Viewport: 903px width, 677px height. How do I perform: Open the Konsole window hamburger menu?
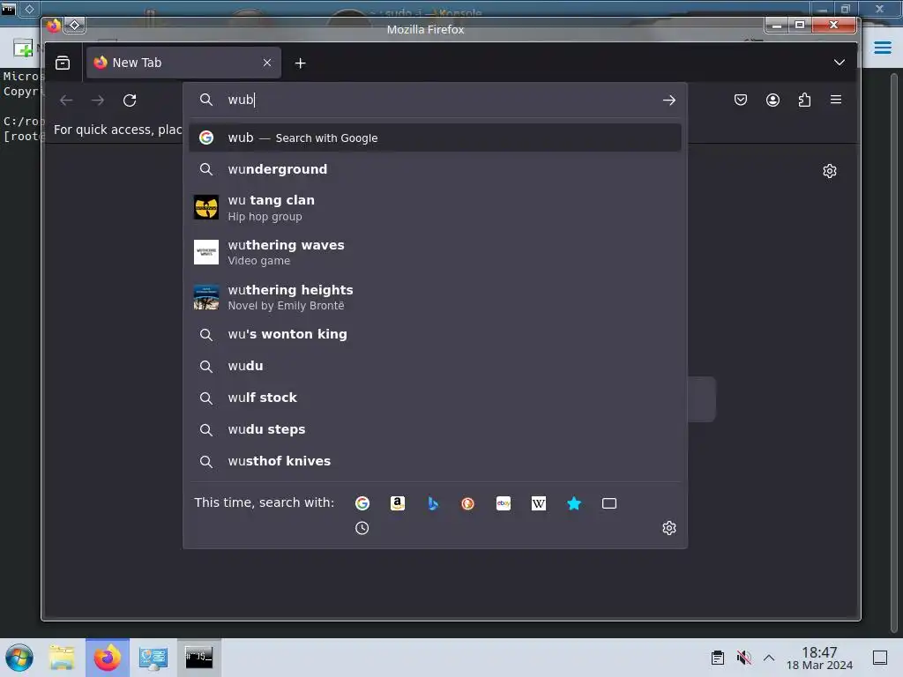point(883,48)
